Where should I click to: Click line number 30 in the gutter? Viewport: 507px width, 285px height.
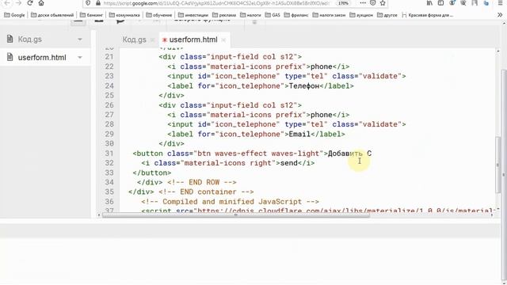(109, 144)
